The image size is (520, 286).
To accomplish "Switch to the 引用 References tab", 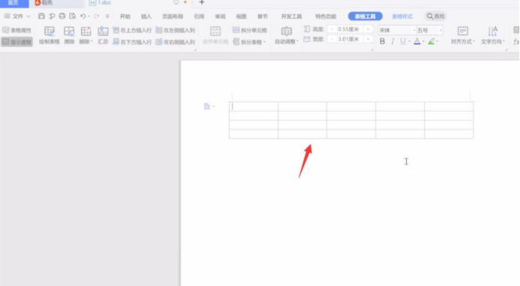I will click(199, 16).
